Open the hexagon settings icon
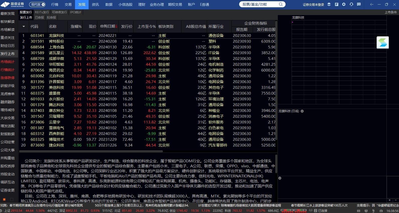 point(344,5)
